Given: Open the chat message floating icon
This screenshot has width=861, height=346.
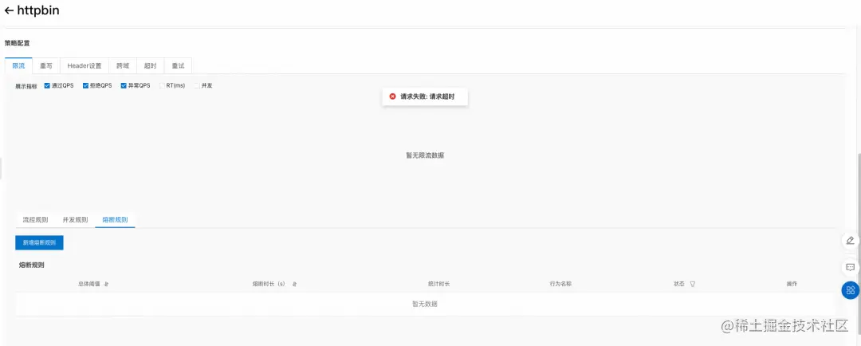Looking at the screenshot, I should click(x=850, y=267).
